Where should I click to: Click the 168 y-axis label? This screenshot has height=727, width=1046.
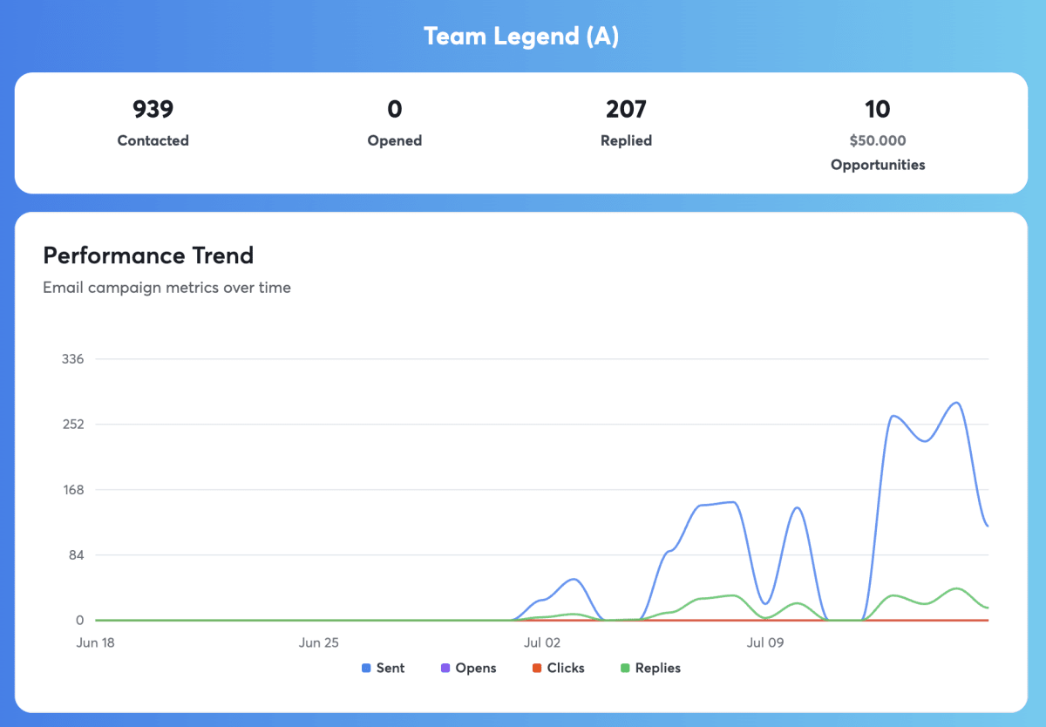coord(71,490)
